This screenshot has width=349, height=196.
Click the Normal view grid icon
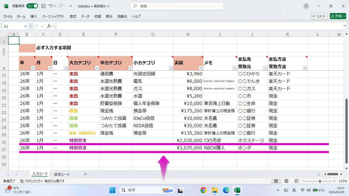pos(276,181)
